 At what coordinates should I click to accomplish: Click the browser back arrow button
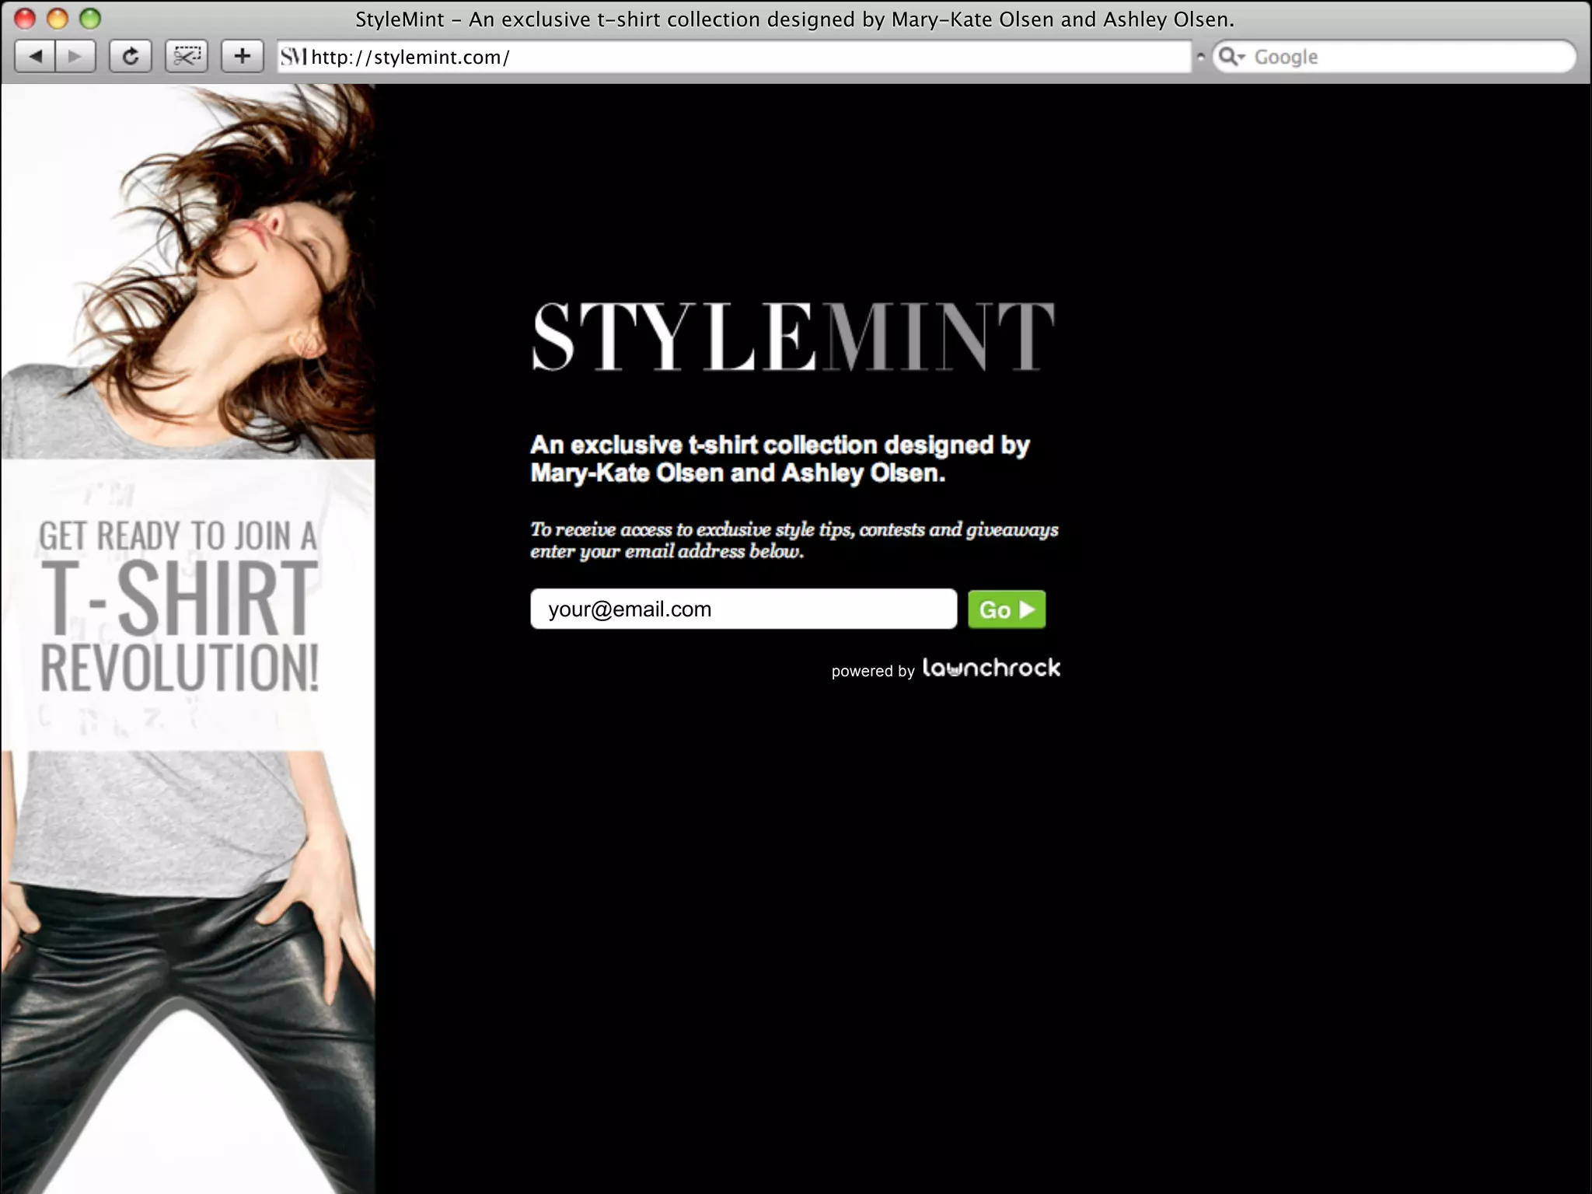click(35, 56)
